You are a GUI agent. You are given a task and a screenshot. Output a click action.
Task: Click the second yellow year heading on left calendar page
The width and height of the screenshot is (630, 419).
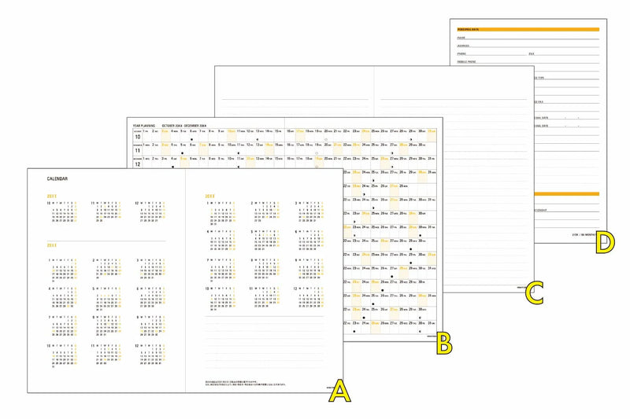[x=51, y=245]
